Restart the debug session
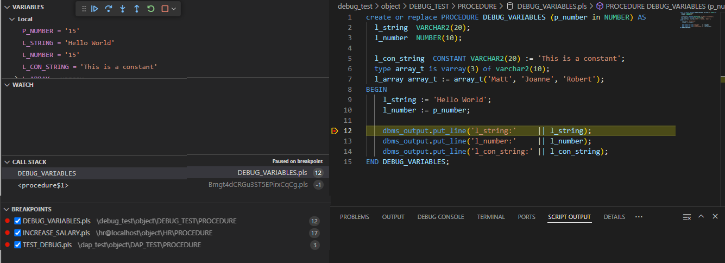 tap(151, 9)
